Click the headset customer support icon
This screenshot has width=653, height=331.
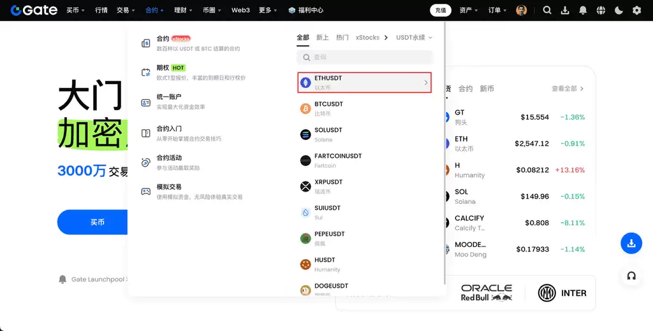[631, 276]
